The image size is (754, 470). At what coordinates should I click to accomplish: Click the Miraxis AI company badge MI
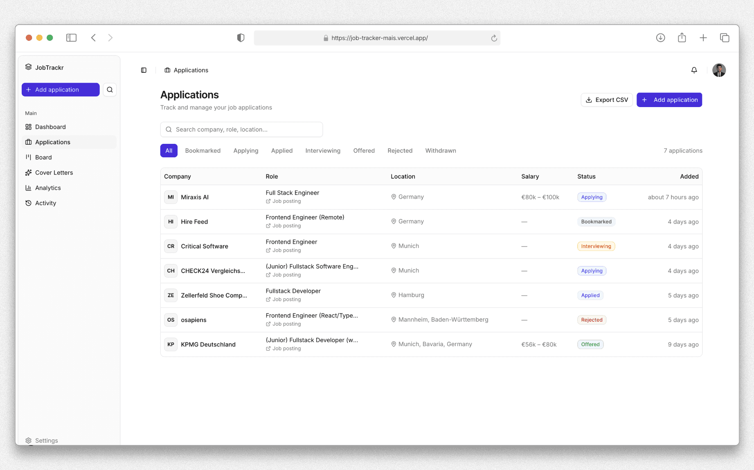pos(171,197)
